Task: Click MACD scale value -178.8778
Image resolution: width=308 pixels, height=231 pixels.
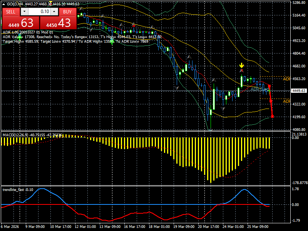Action: click(x=300, y=183)
